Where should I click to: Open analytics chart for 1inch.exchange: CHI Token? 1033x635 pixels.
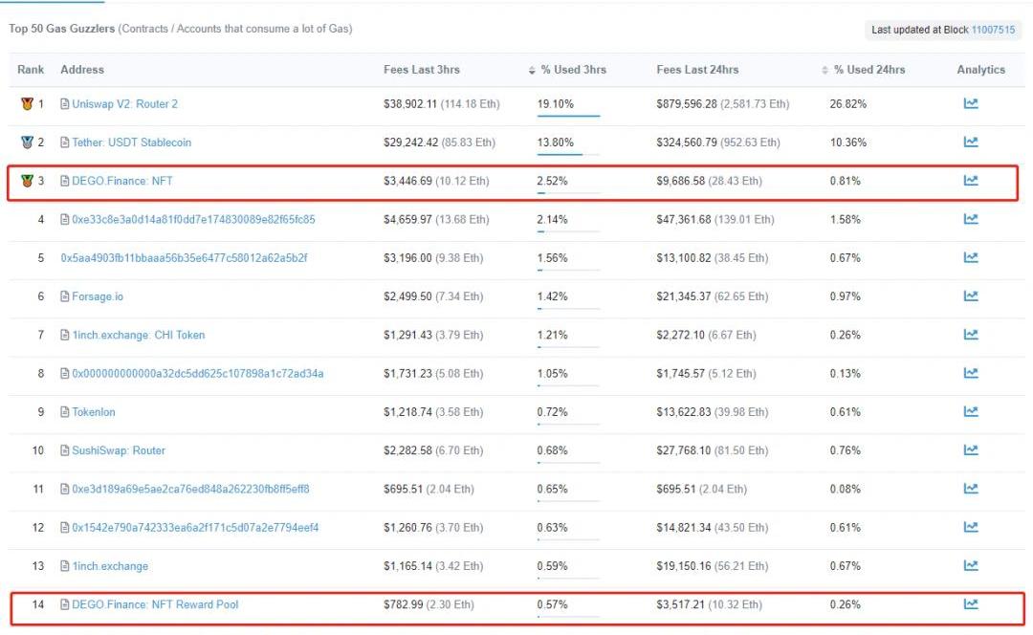coord(970,334)
